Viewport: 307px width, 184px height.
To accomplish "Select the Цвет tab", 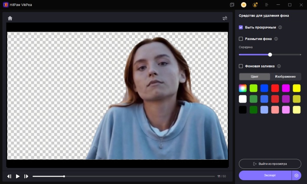I will coord(255,77).
